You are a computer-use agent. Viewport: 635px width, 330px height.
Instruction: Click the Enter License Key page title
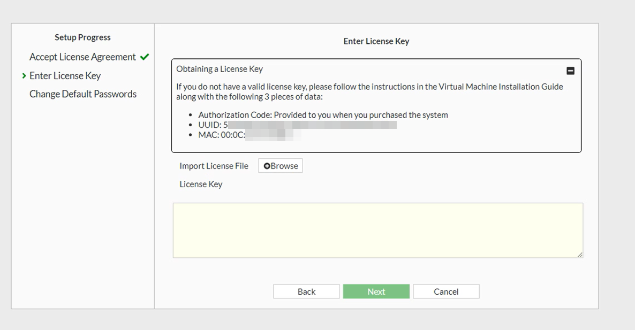(x=376, y=41)
